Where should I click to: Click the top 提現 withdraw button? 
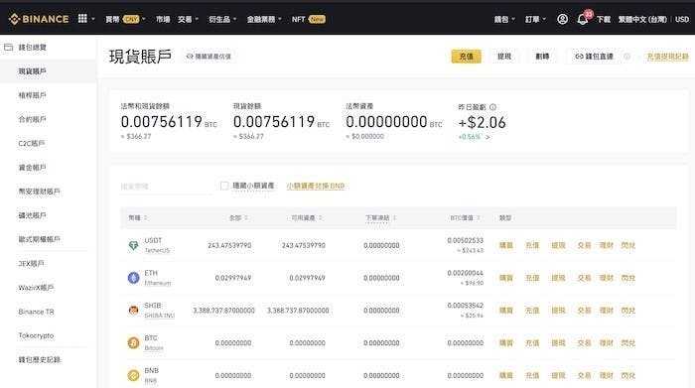(504, 57)
